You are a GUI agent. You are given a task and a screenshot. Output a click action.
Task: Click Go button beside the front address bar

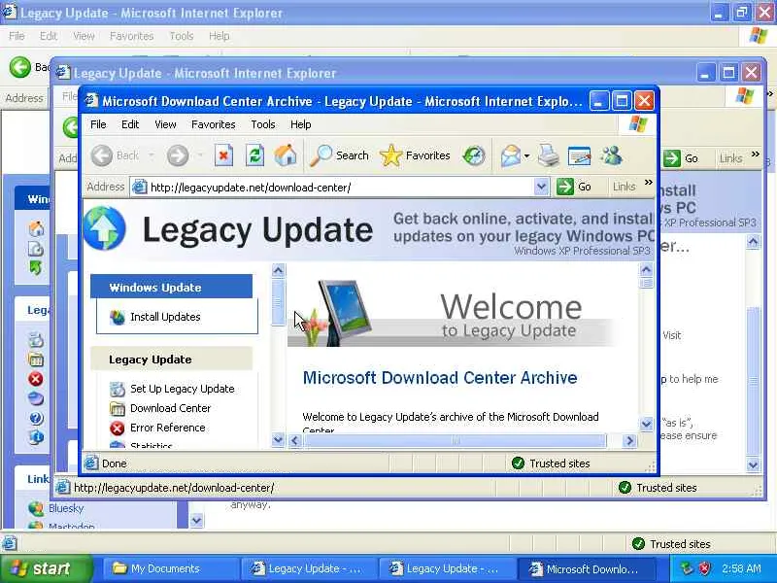pyautogui.click(x=574, y=187)
